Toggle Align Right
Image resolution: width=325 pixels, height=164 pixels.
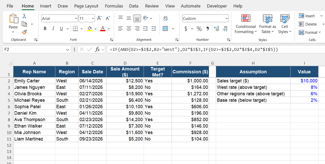click(x=137, y=28)
